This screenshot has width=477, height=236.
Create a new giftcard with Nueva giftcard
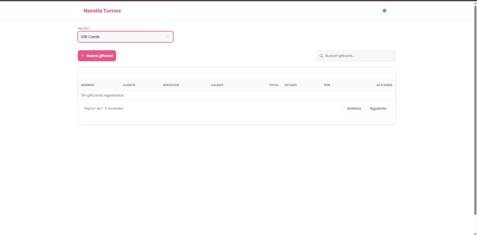point(97,56)
